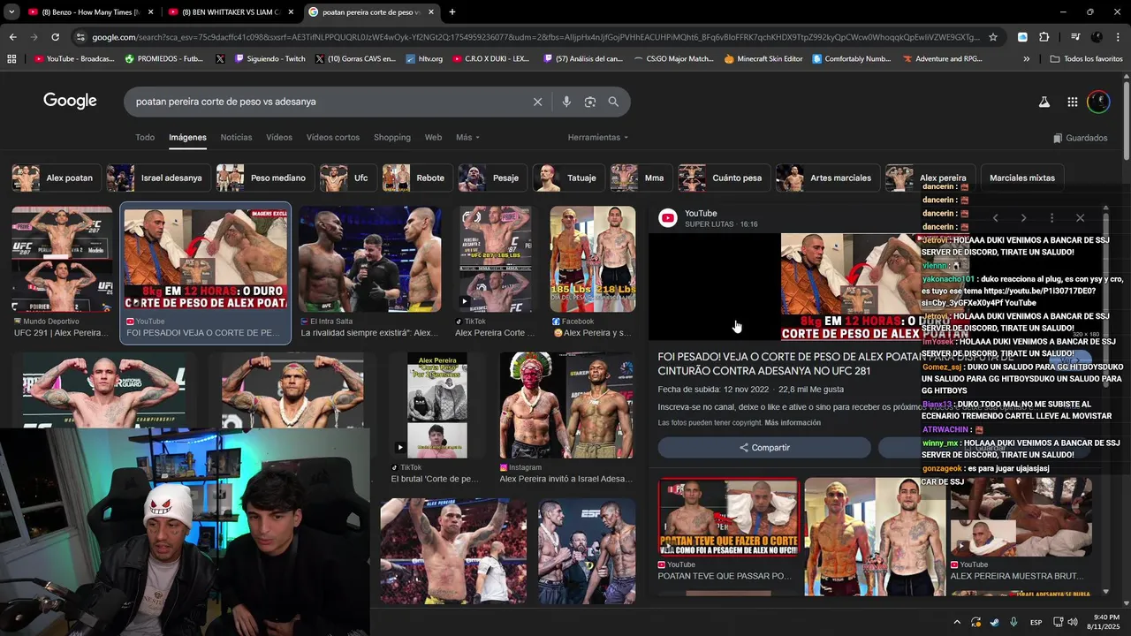Open the Steam tray icon
1131x636 pixels.
click(995, 622)
